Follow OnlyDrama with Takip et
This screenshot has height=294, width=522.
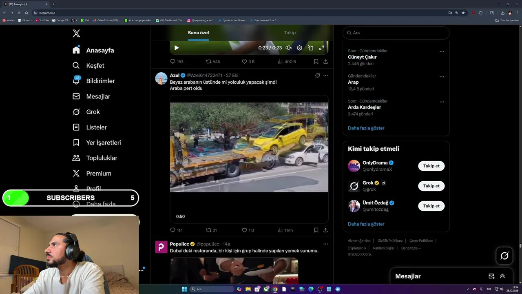(431, 166)
